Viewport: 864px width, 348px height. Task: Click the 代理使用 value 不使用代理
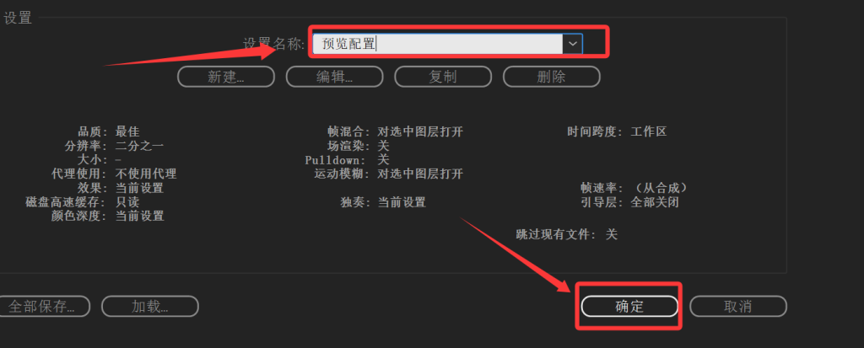click(x=146, y=174)
